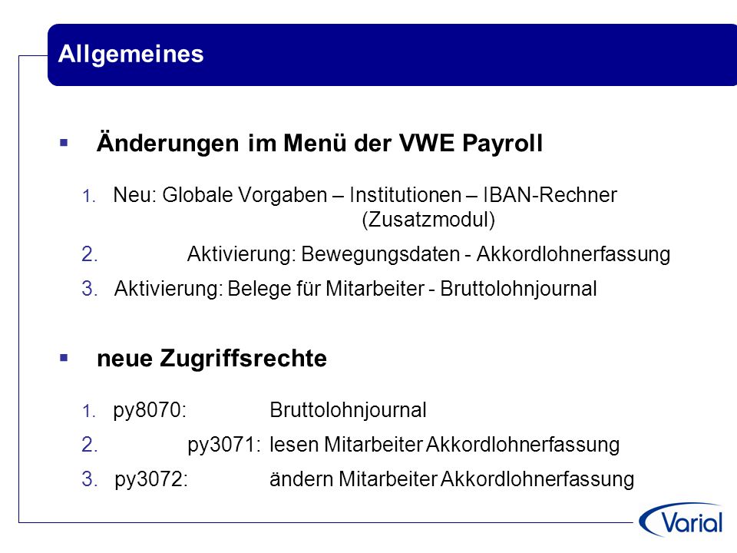This screenshot has height=553, width=737.
Task: Click the Neue Globale Vorgaben IBAN-Rechner line
Action: point(365,194)
